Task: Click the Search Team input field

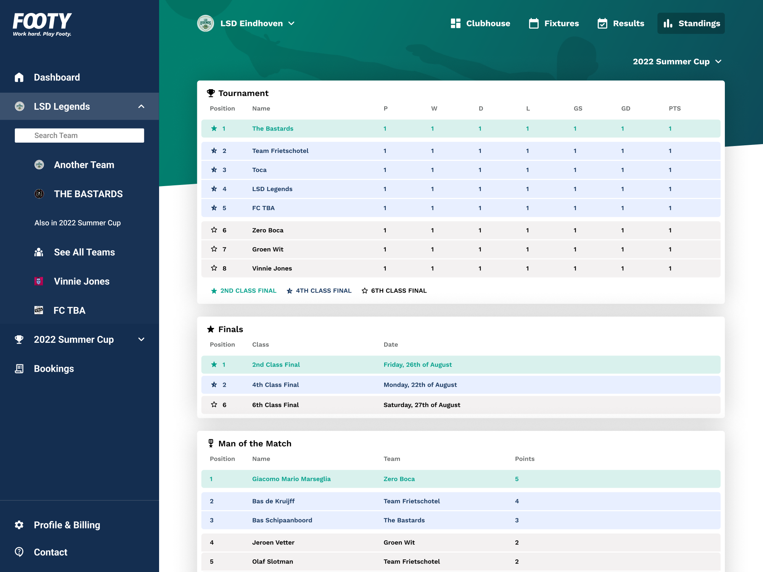Action: click(79, 135)
